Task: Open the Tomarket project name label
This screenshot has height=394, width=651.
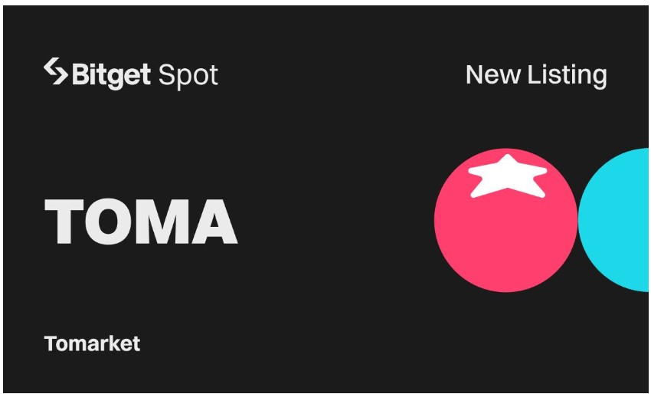Action: pyautogui.click(x=92, y=343)
